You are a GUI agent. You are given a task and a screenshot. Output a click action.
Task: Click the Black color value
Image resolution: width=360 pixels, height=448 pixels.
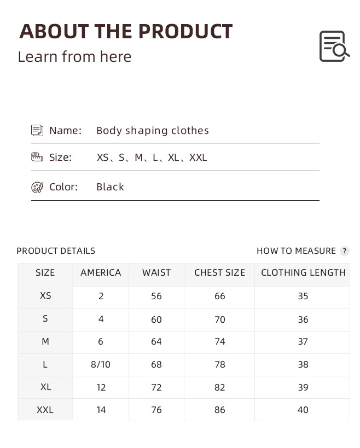(x=111, y=187)
